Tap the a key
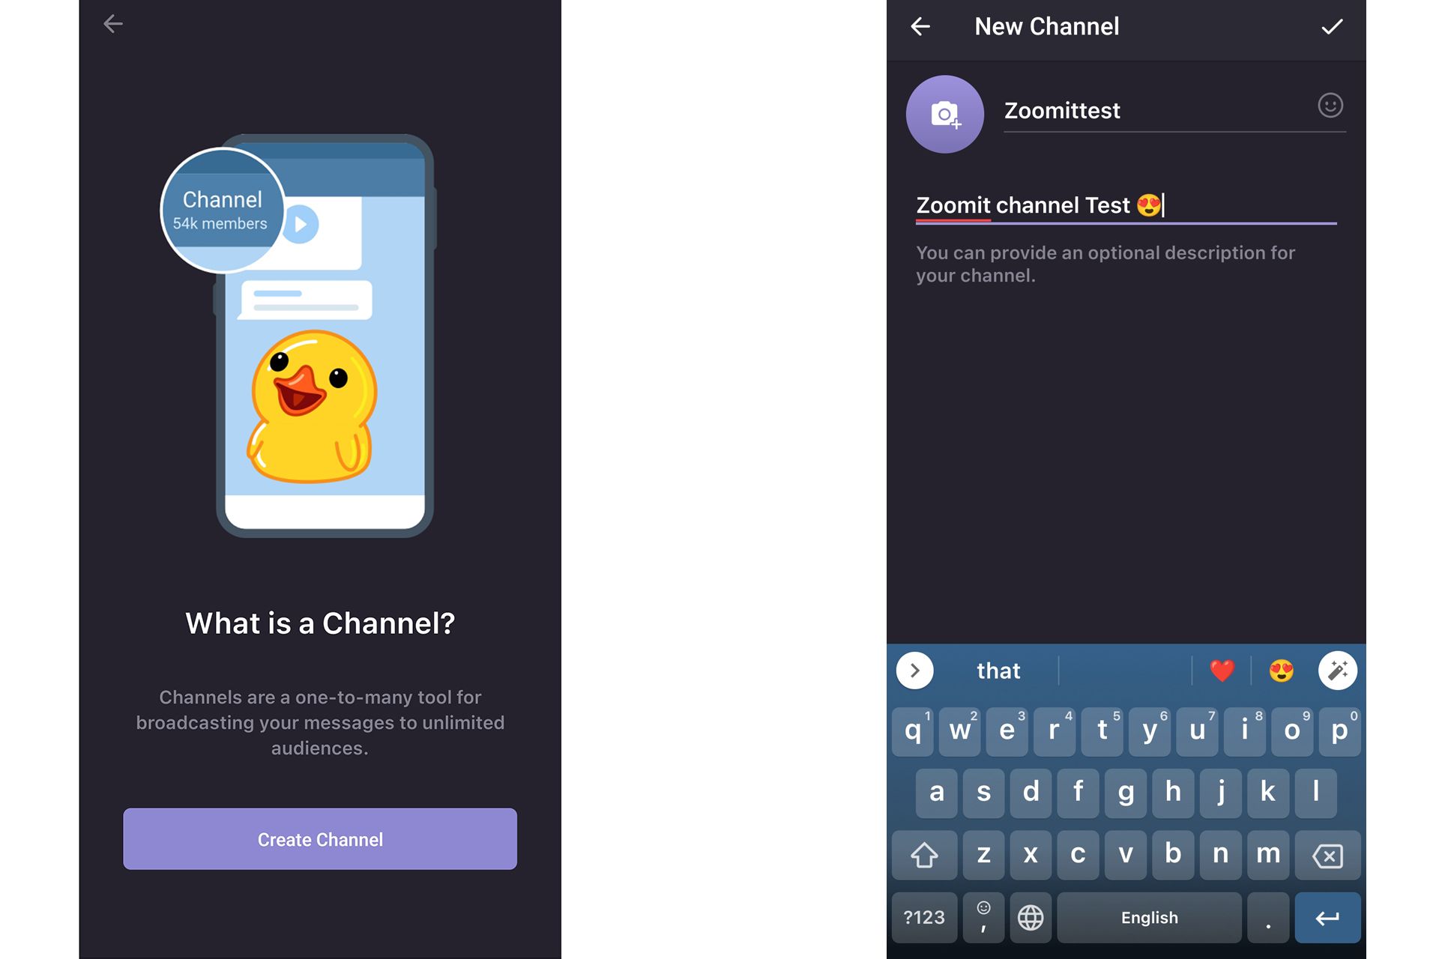Image resolution: width=1439 pixels, height=959 pixels. tap(937, 793)
